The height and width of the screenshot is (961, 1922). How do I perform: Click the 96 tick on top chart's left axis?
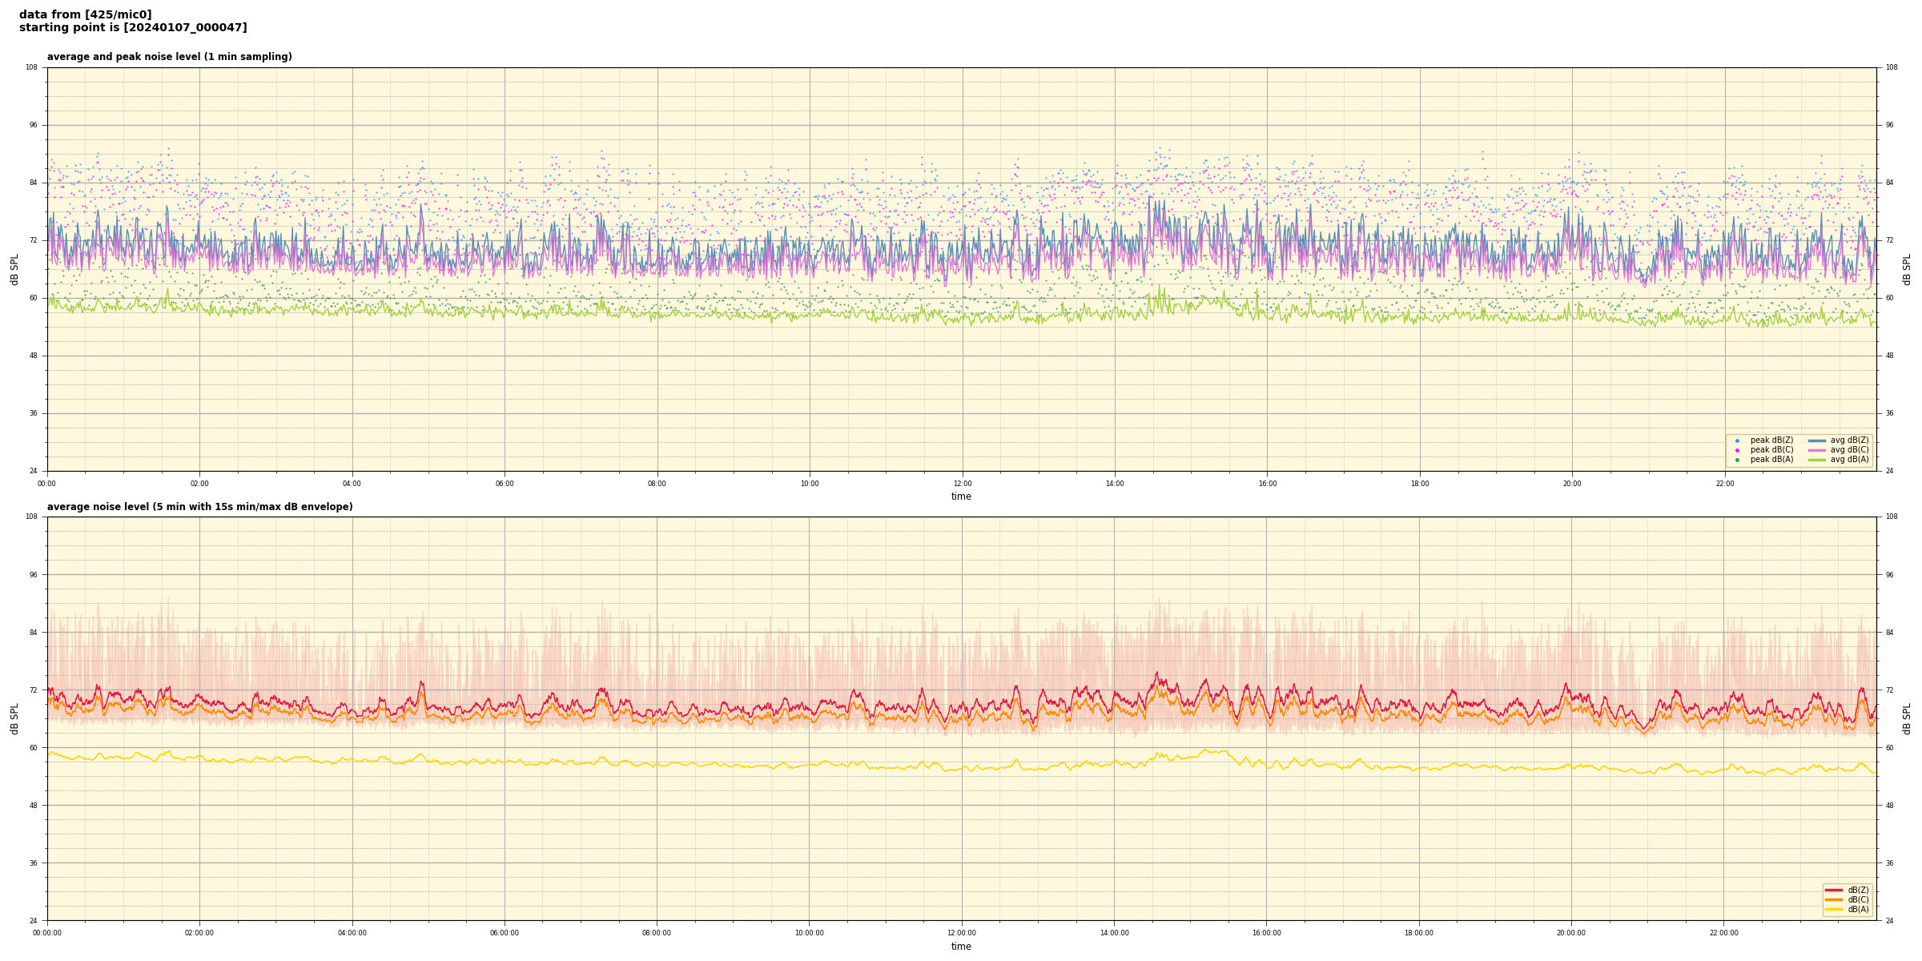coord(33,125)
